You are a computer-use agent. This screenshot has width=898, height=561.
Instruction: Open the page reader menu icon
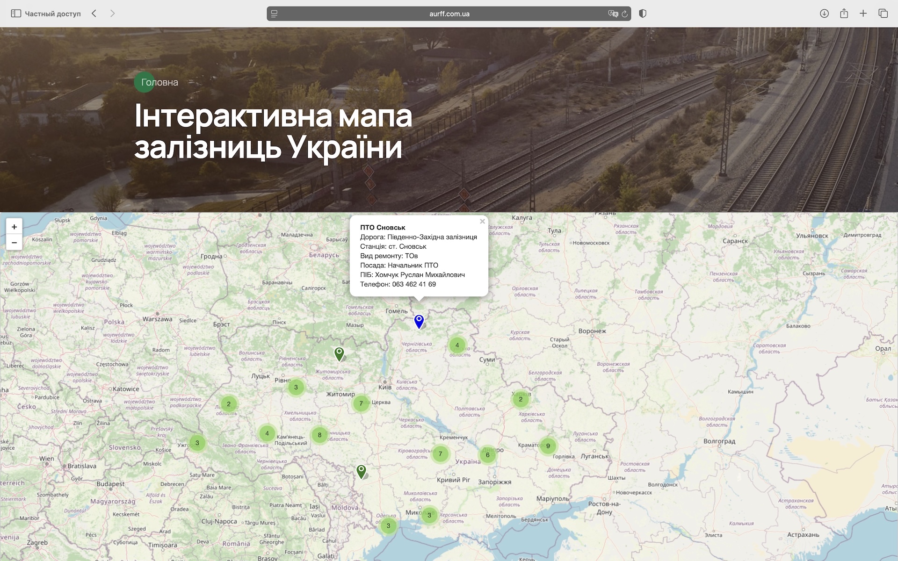point(275,14)
